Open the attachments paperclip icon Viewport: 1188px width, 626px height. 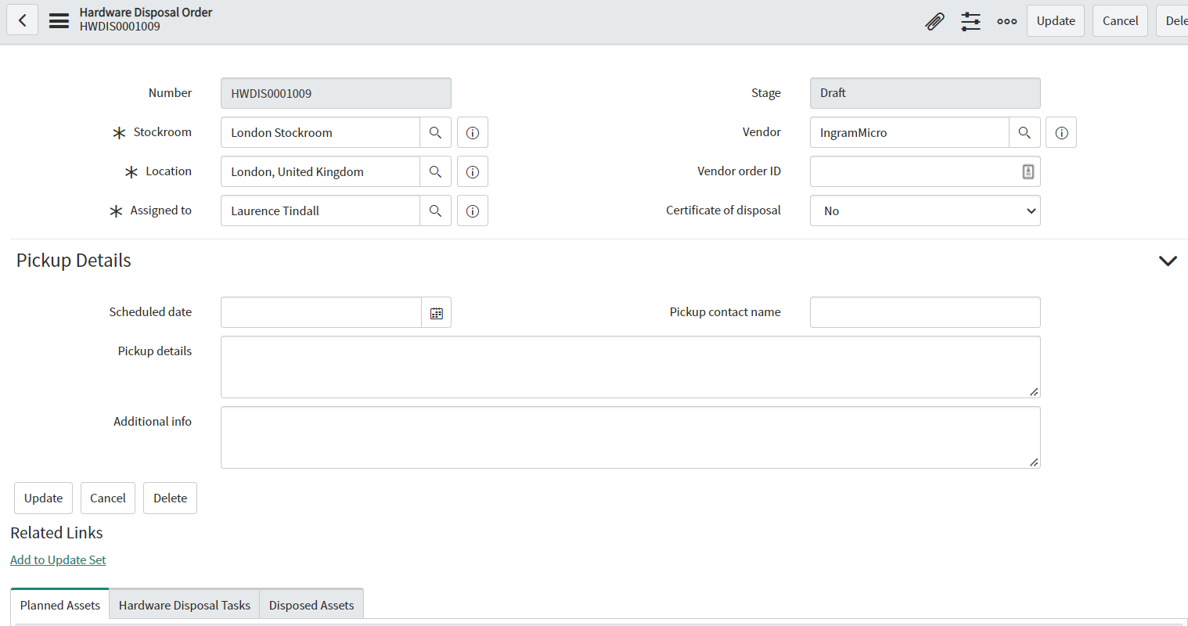point(934,21)
